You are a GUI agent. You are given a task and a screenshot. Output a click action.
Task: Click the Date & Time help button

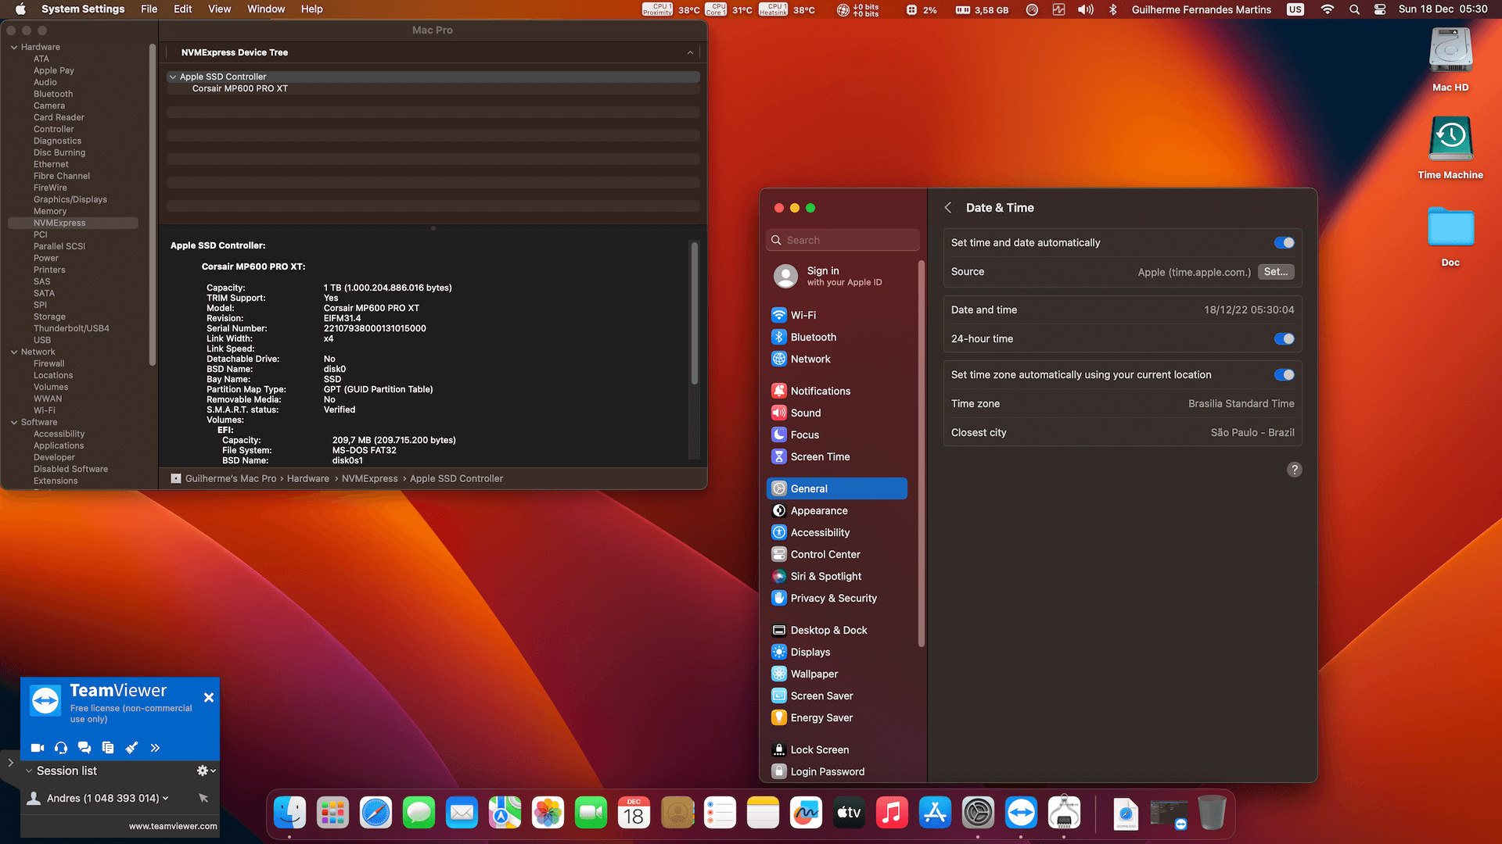1294,470
